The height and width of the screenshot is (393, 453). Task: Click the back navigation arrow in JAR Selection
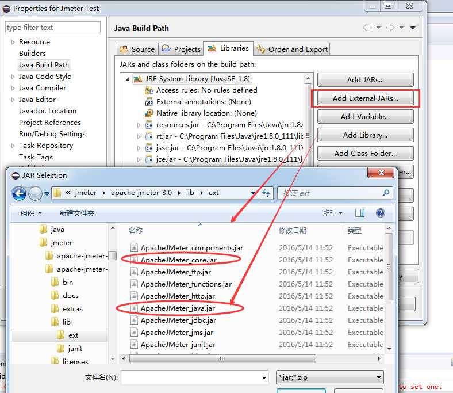pyautogui.click(x=19, y=193)
